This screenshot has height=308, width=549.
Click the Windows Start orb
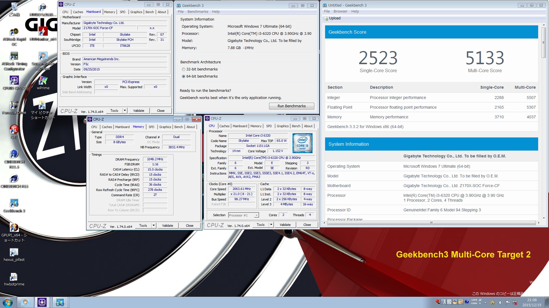coord(8,302)
